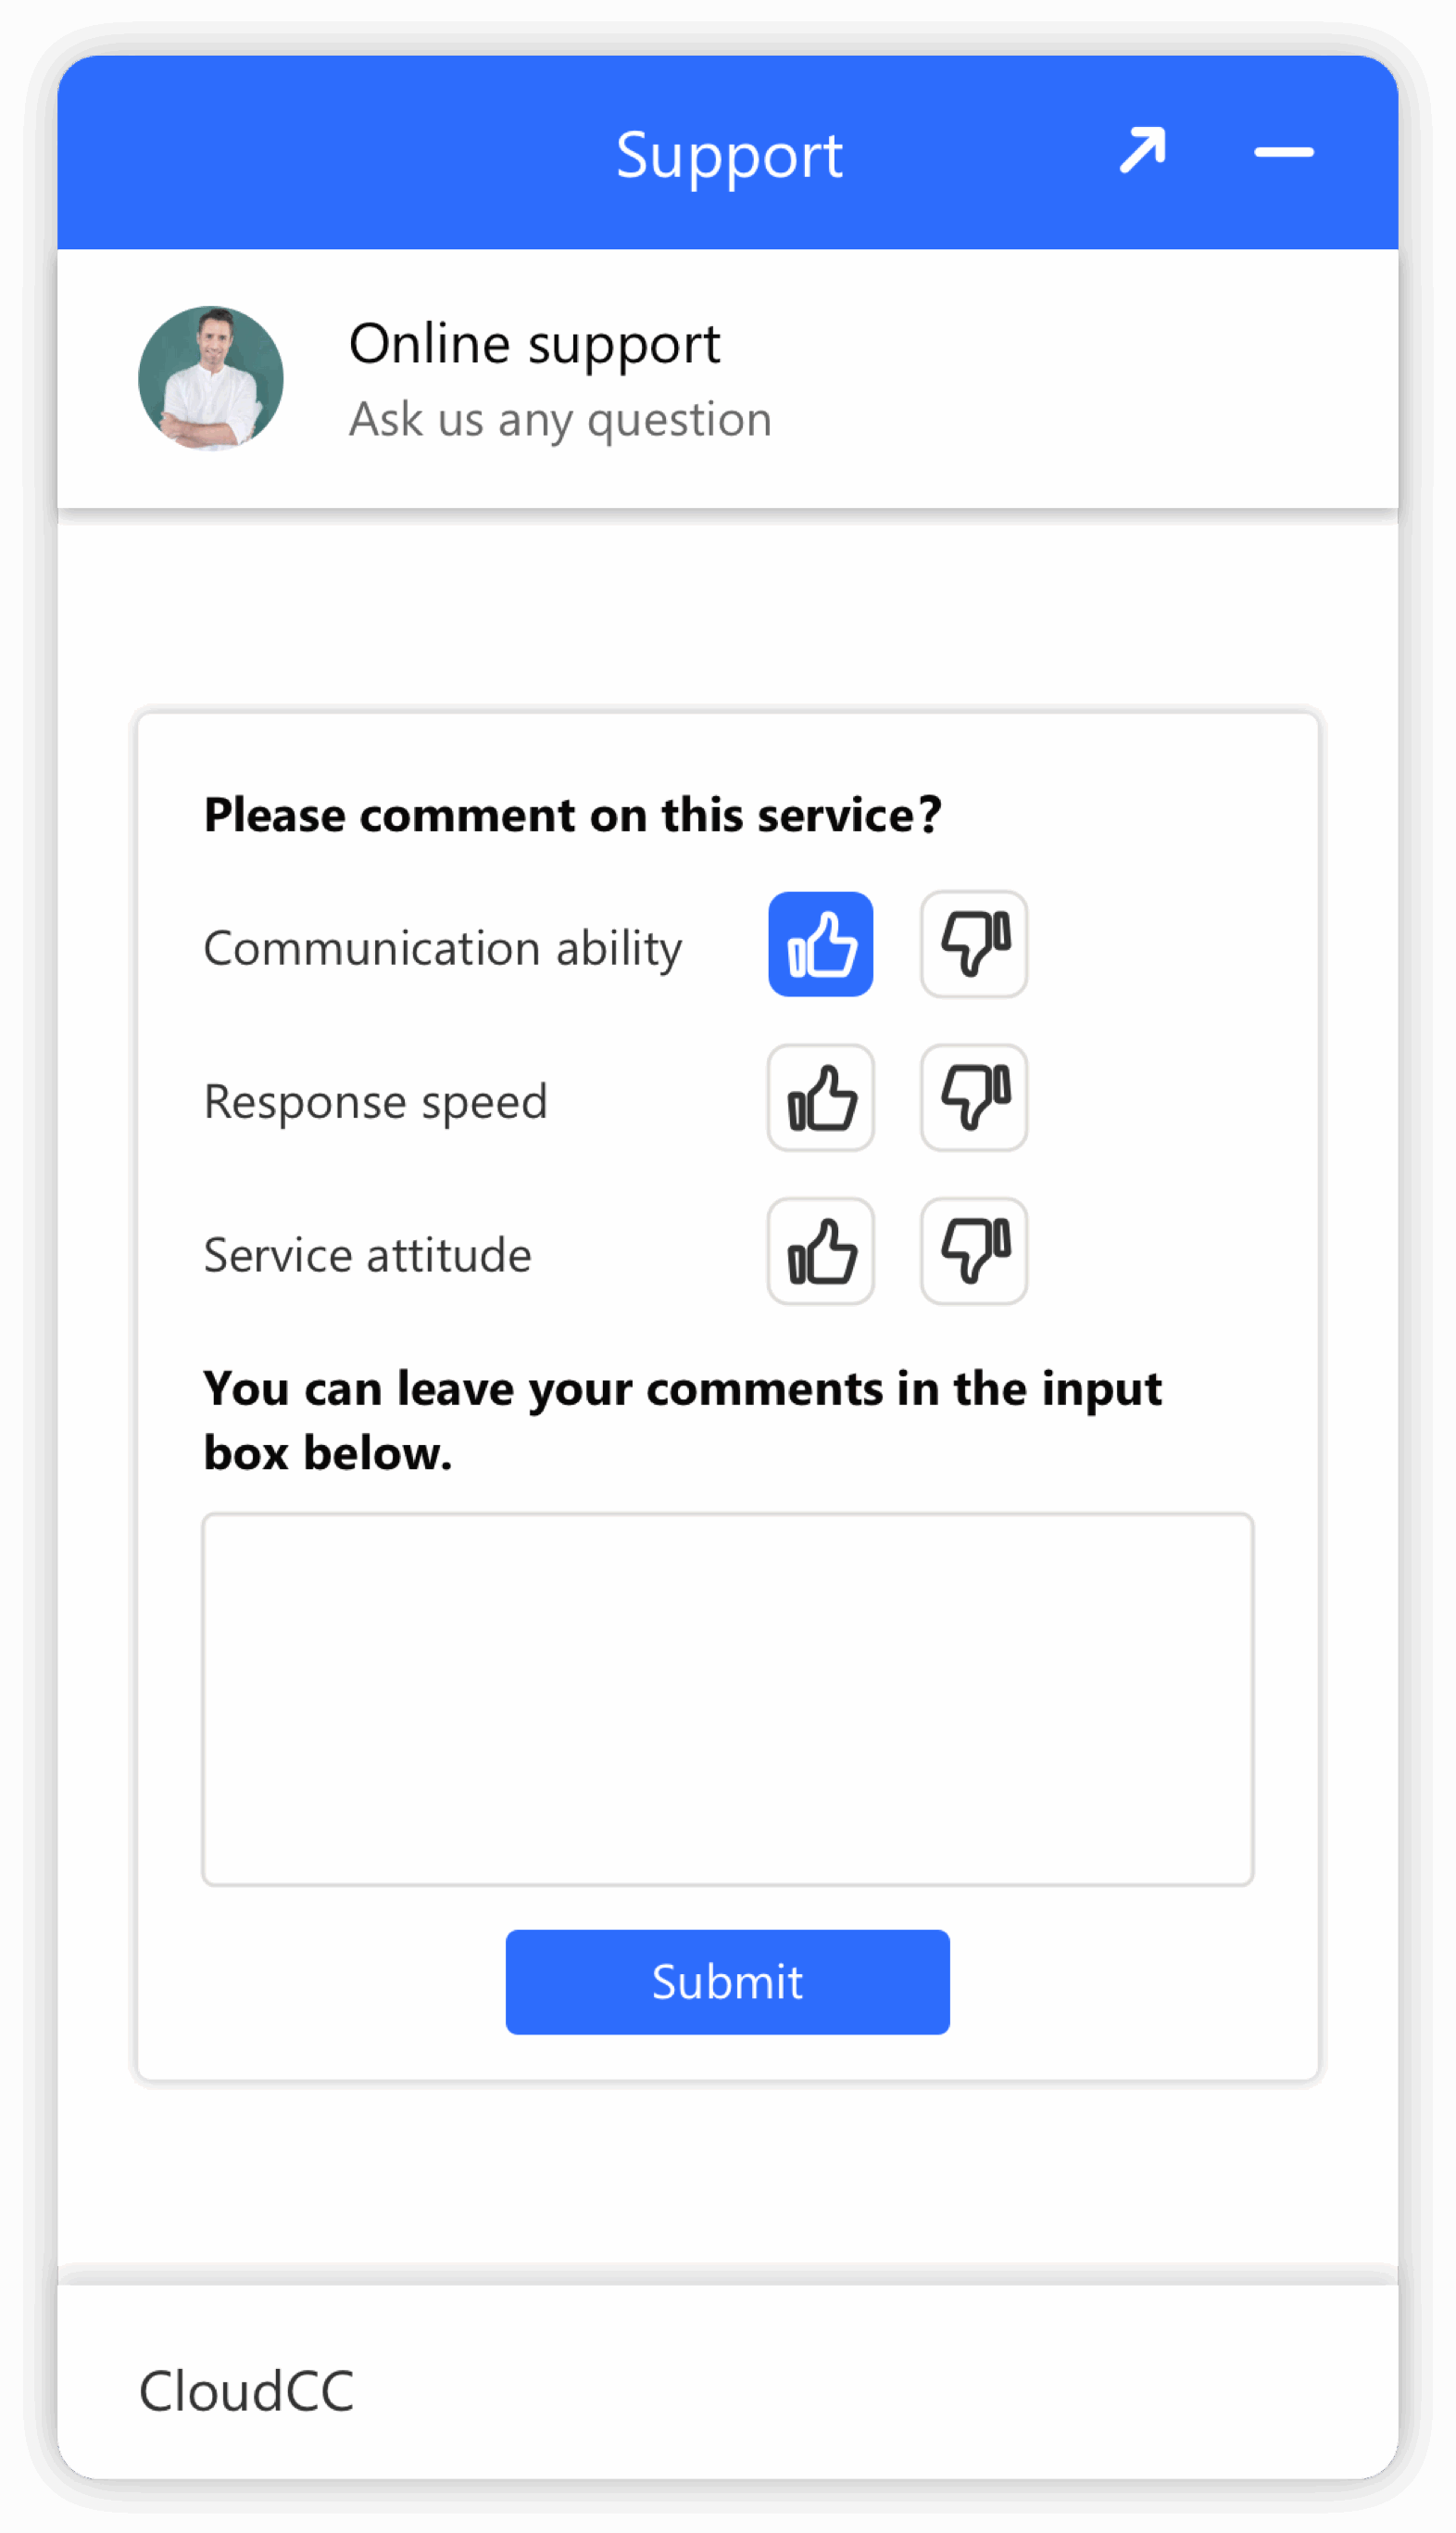
Task: Select the Online support name text
Action: [x=534, y=345]
